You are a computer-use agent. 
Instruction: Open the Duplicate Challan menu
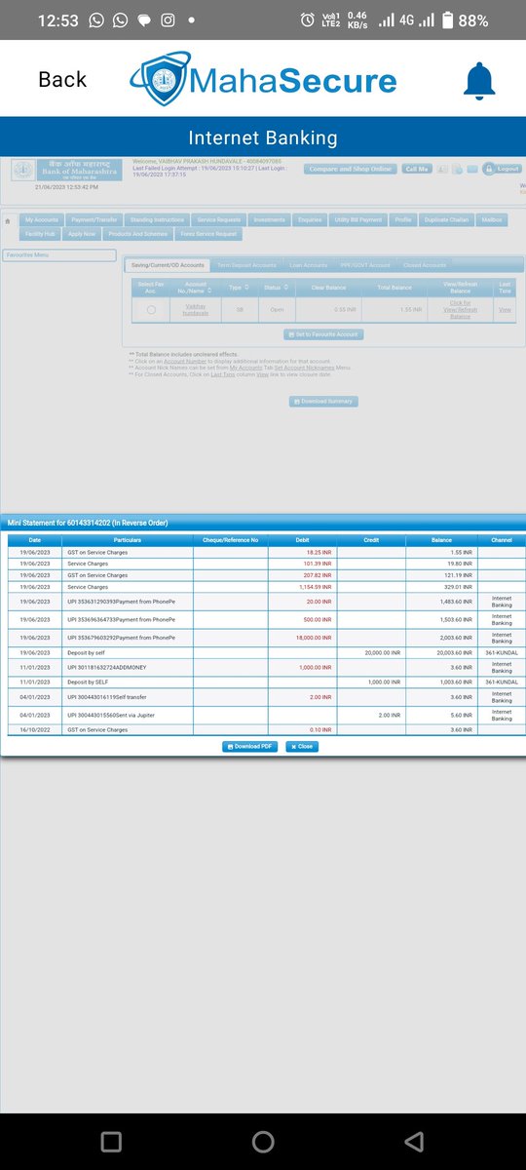[446, 220]
